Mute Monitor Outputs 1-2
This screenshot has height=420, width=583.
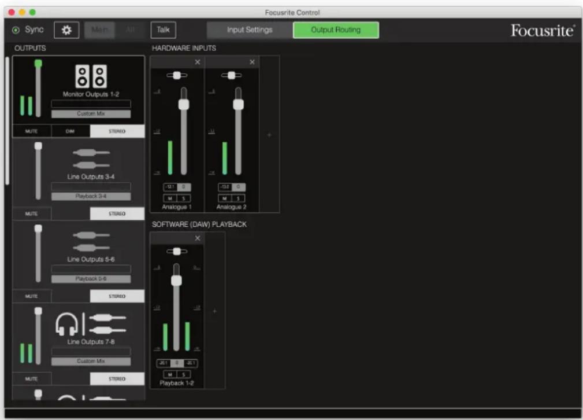(32, 131)
